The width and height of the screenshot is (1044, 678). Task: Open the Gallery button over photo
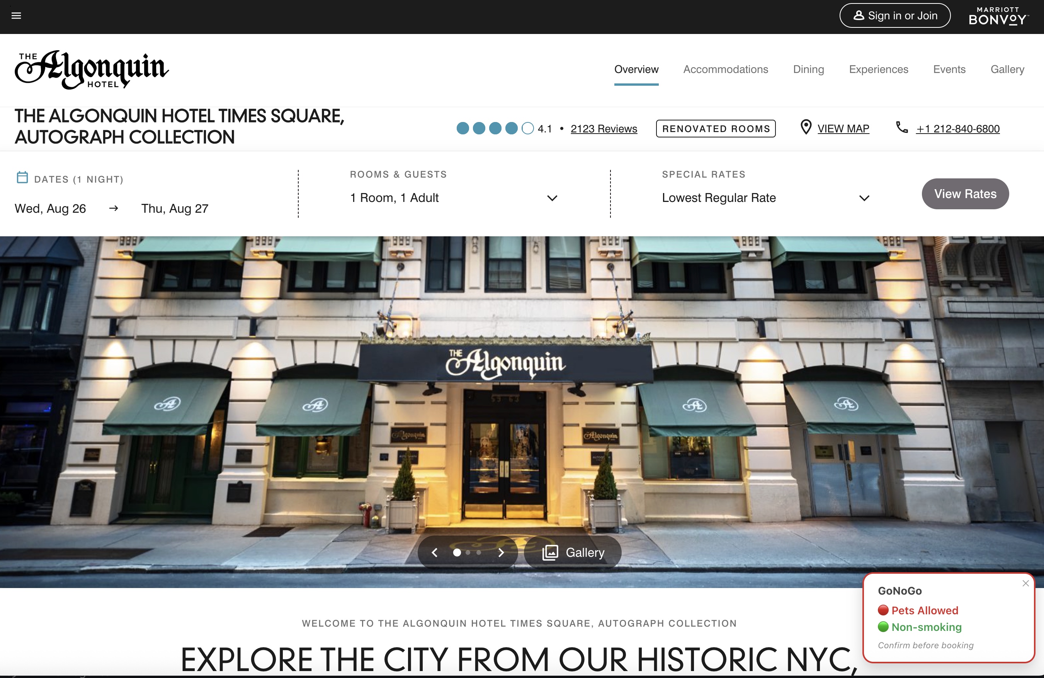(x=573, y=553)
